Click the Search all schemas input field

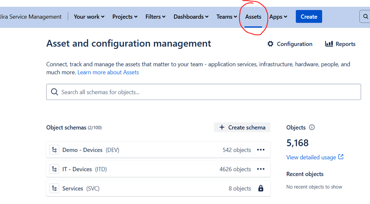[204, 92]
